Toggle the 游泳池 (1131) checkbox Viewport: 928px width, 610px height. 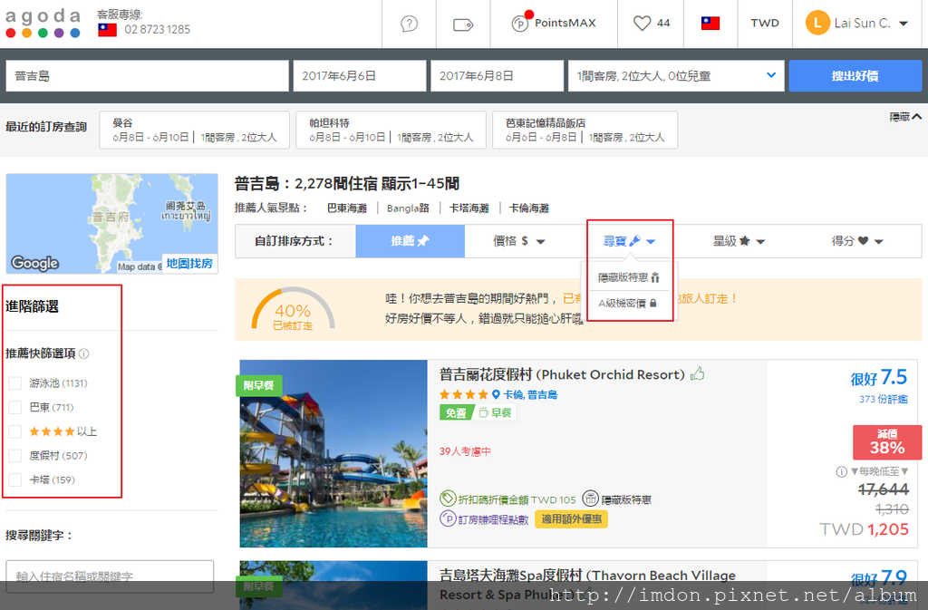click(x=15, y=383)
